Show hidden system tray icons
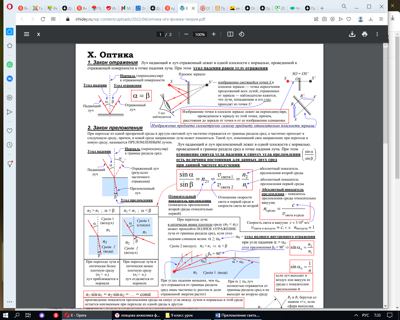 [356, 315]
